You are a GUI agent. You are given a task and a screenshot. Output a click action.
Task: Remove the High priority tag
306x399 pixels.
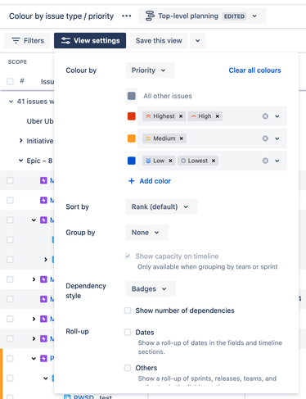click(218, 116)
